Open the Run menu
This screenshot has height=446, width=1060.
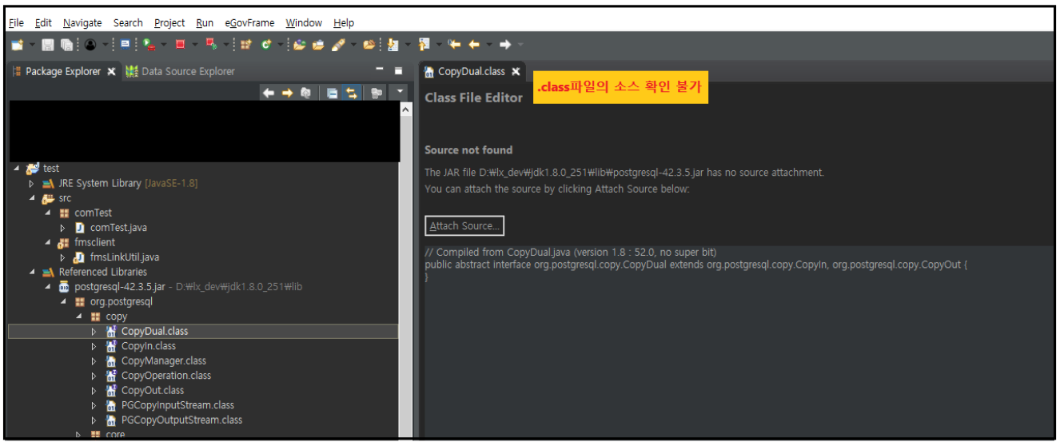click(x=205, y=22)
